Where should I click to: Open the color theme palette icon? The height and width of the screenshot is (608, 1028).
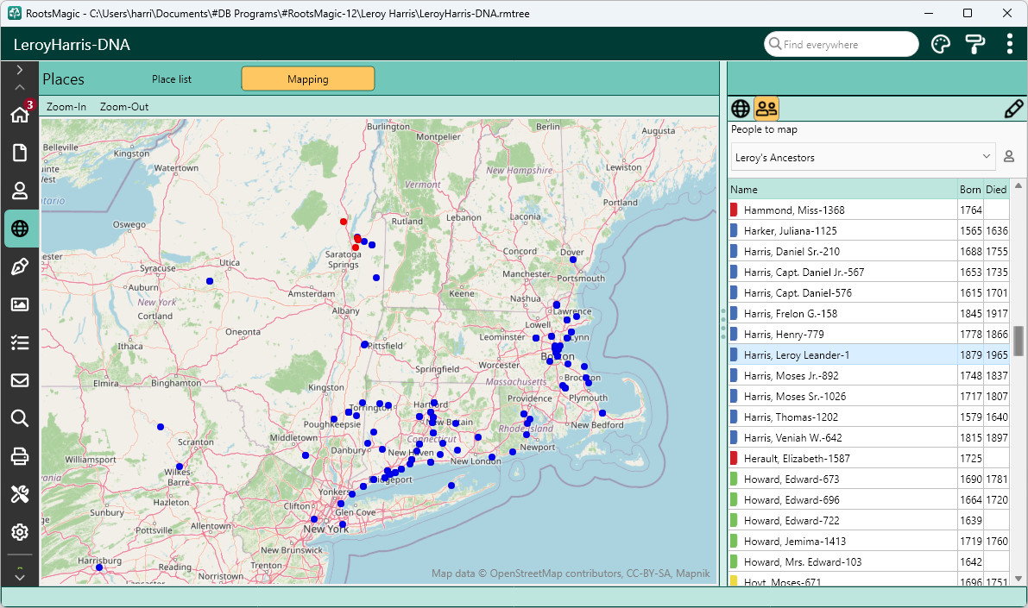coord(941,45)
